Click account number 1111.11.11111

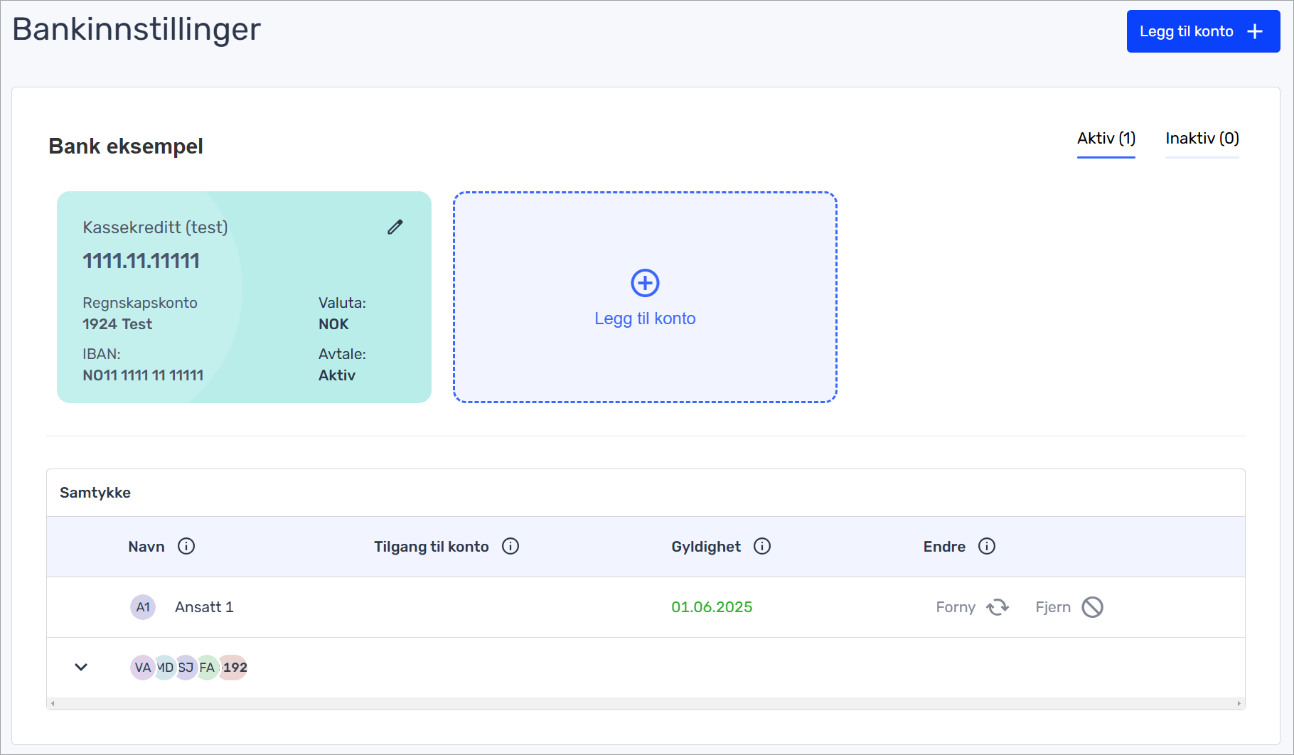point(141,261)
